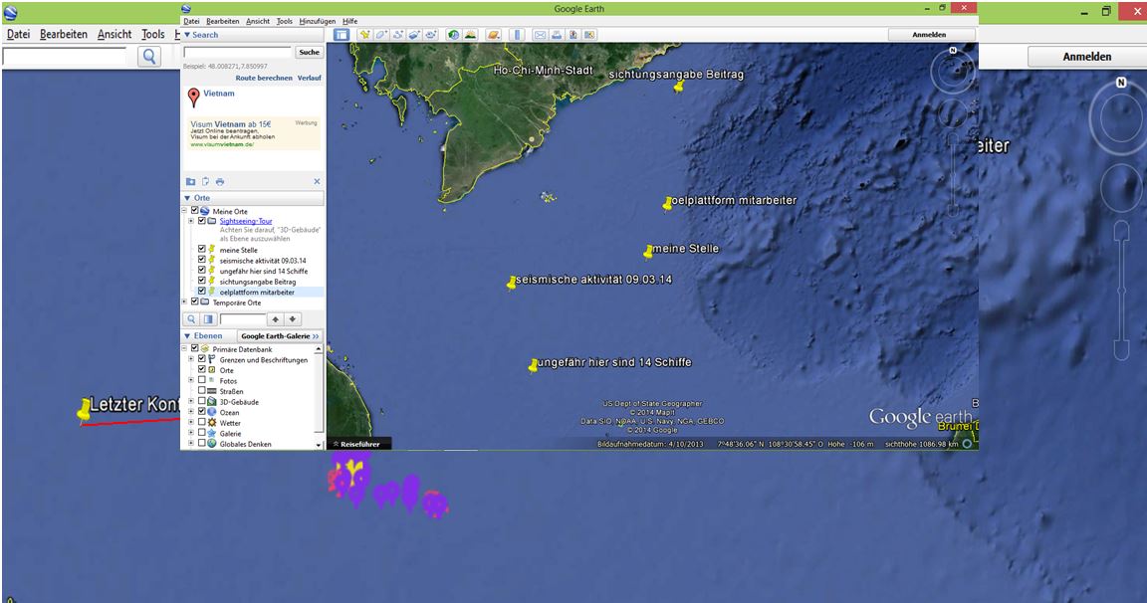Screen dimensions: 1147x603
Task: Open the Reiseführer tab at the map's bottom
Action: pyautogui.click(x=359, y=444)
